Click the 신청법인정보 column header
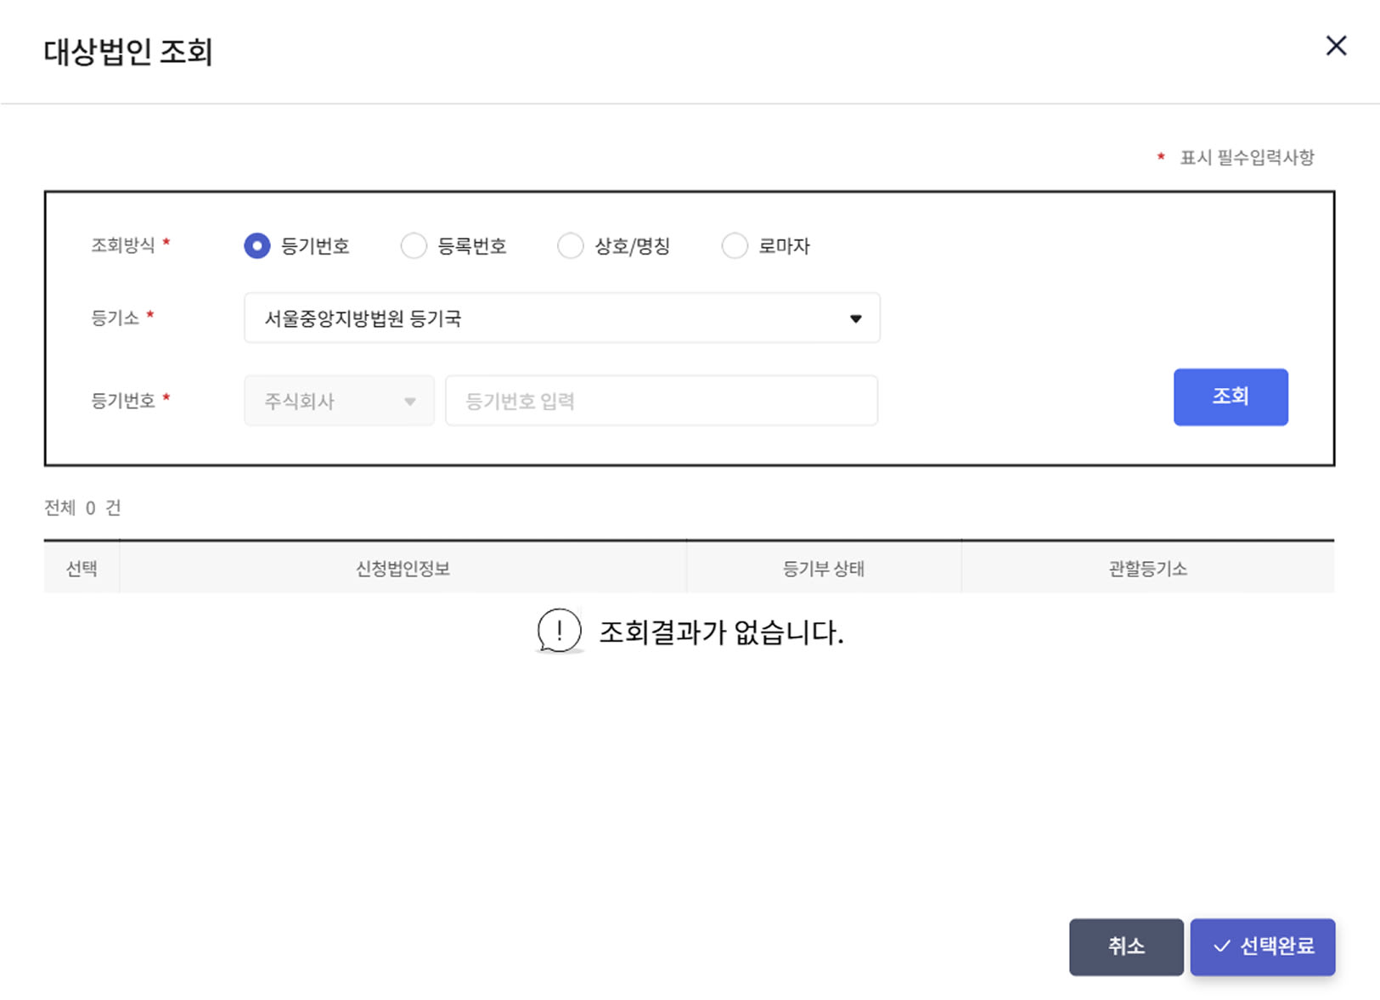The height and width of the screenshot is (1000, 1380). (402, 568)
